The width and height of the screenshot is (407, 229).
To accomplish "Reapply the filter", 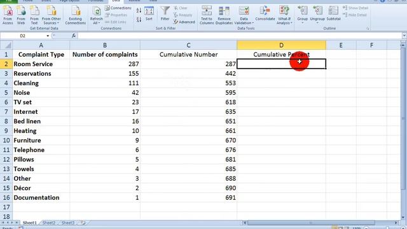I will [183, 15].
